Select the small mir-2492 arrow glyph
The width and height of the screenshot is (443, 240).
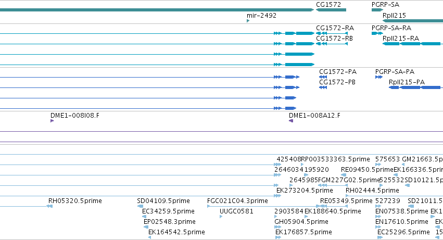click(248, 21)
